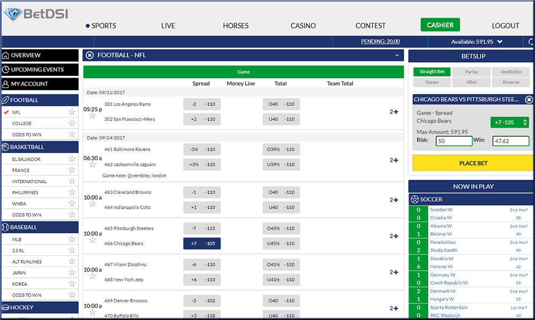The image size is (535, 320).
Task: Star the Rams vs 49ers game
Action: 93,116
